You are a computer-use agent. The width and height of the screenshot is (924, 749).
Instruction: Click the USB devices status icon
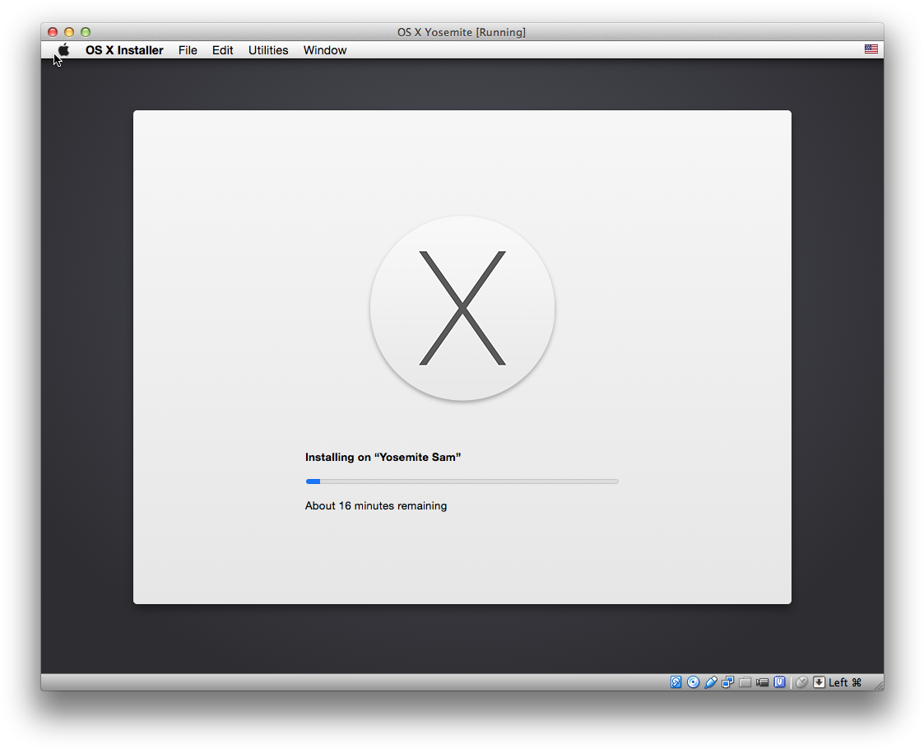pos(711,682)
